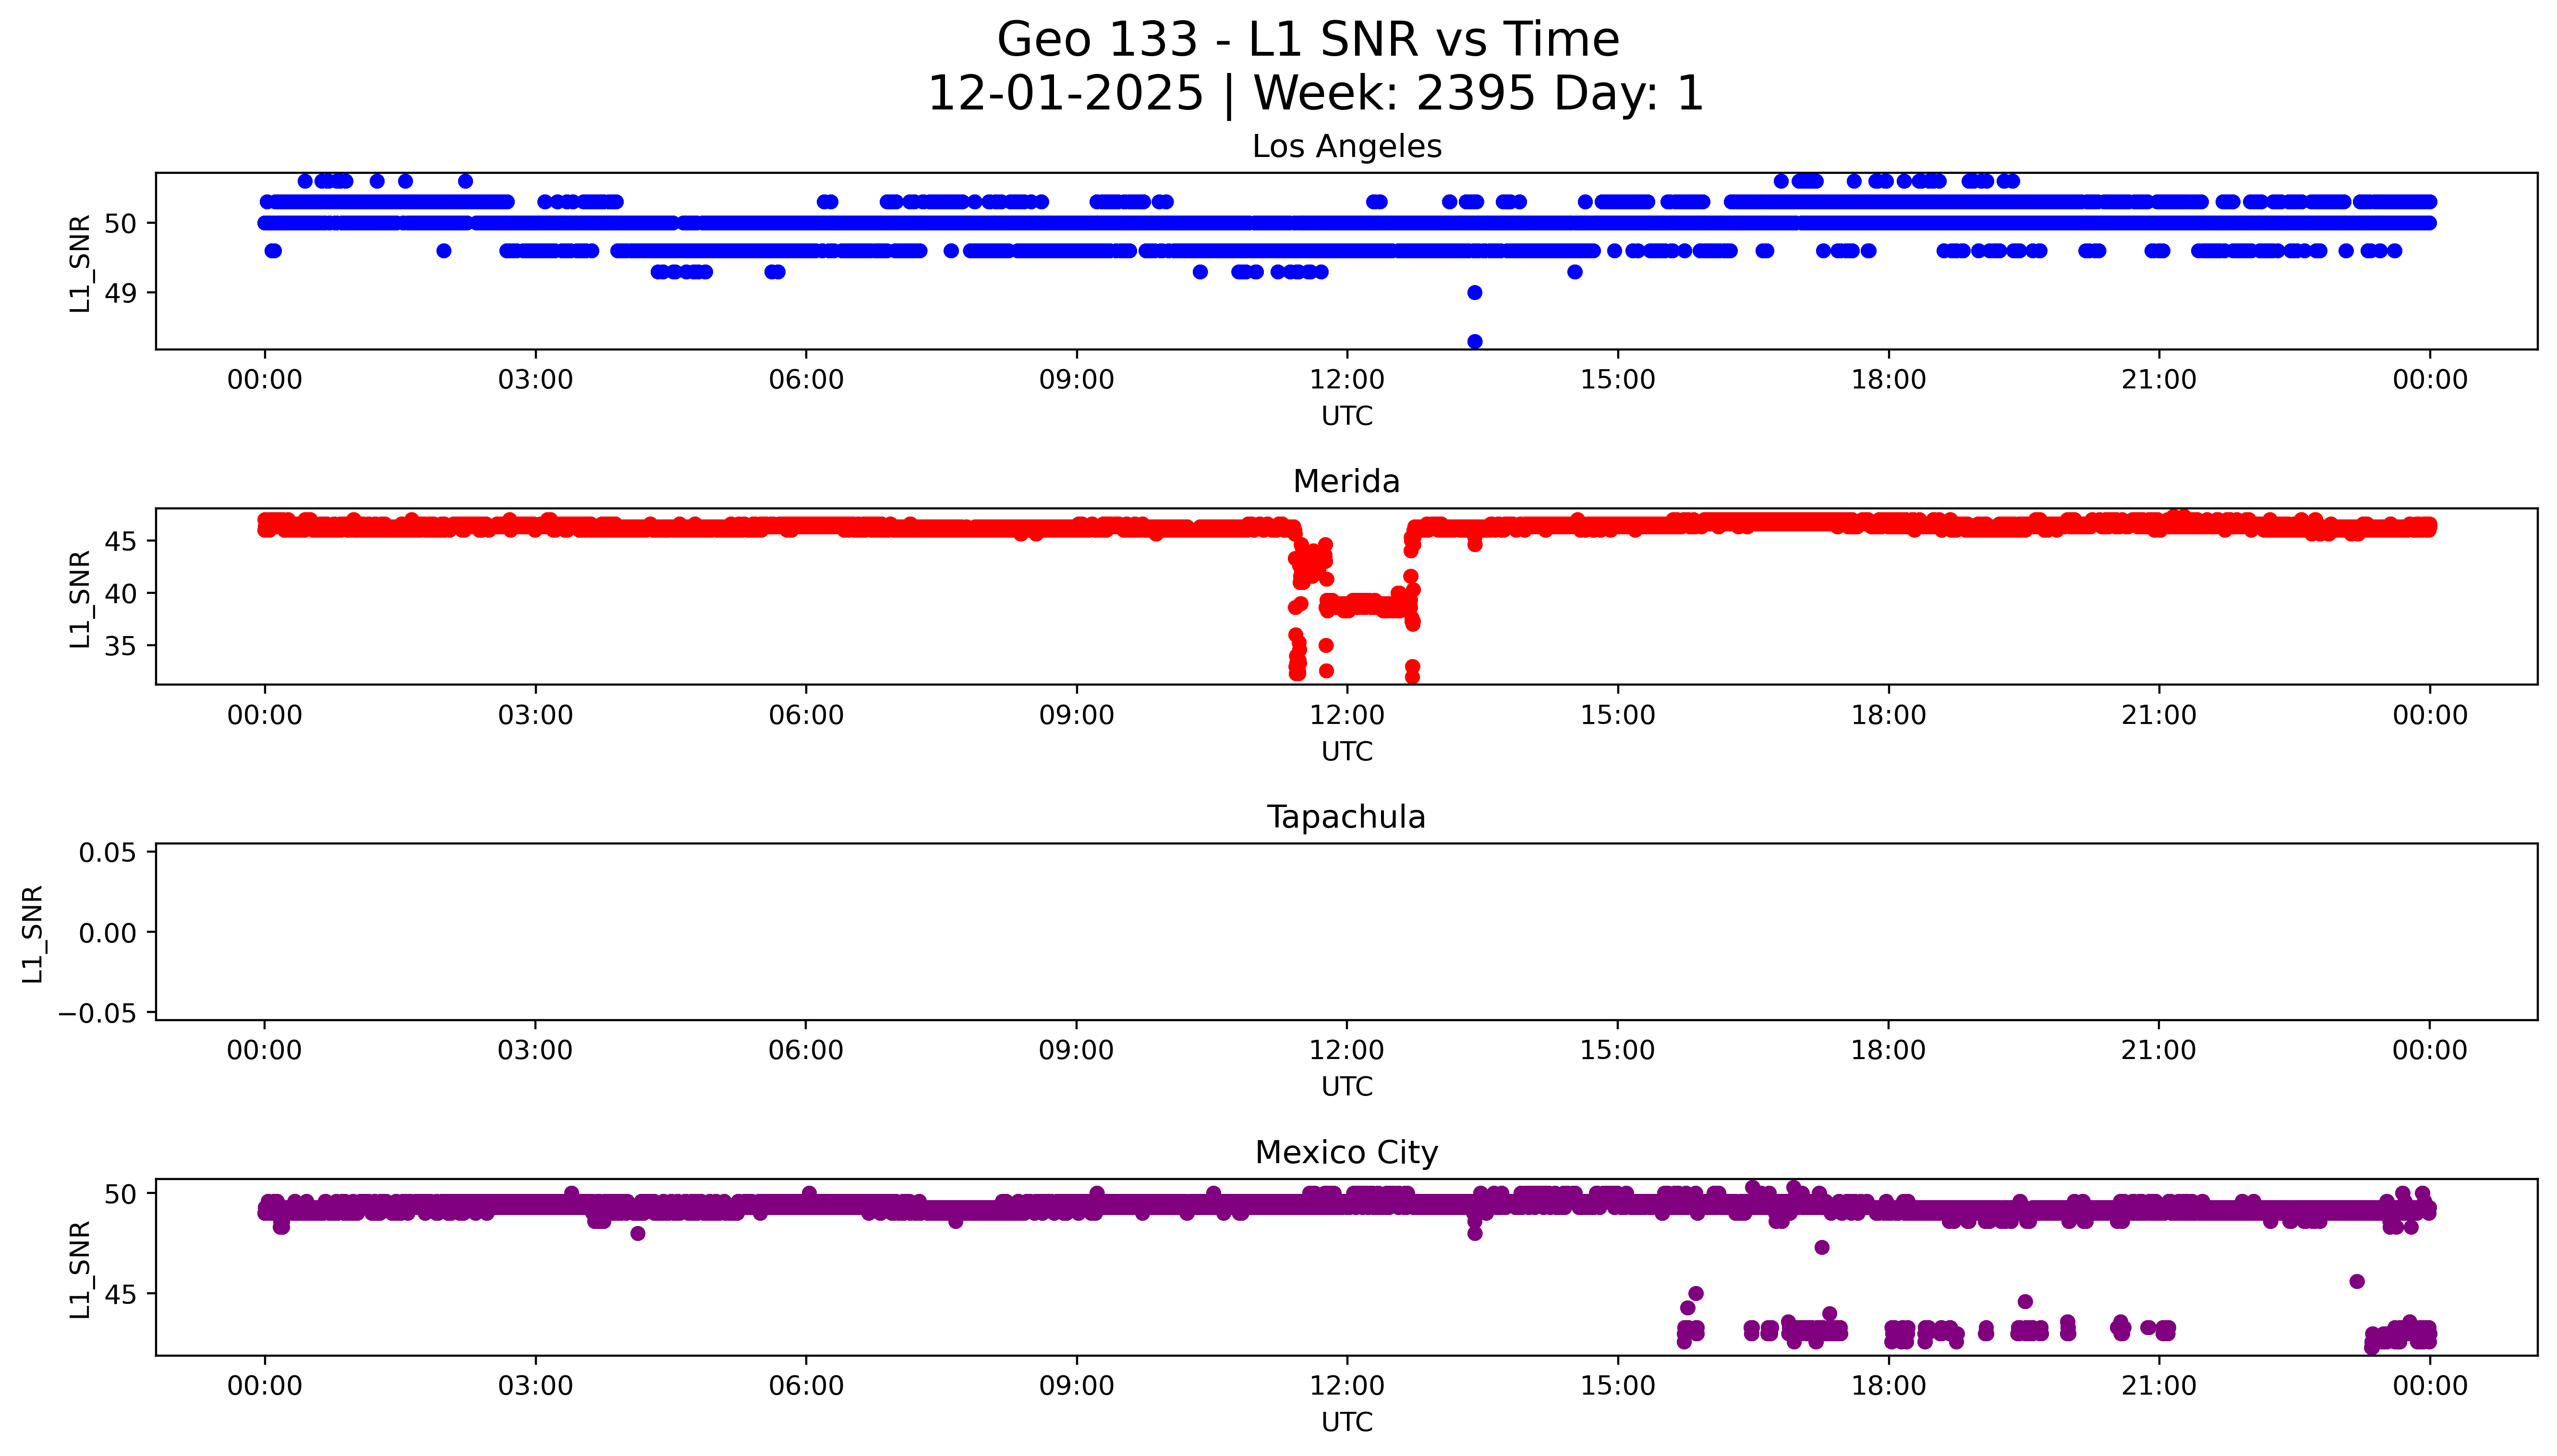This screenshot has width=2557, height=1456.
Task: Click the lowest blue outlier point in Los Angeles plot
Action: (1474, 341)
